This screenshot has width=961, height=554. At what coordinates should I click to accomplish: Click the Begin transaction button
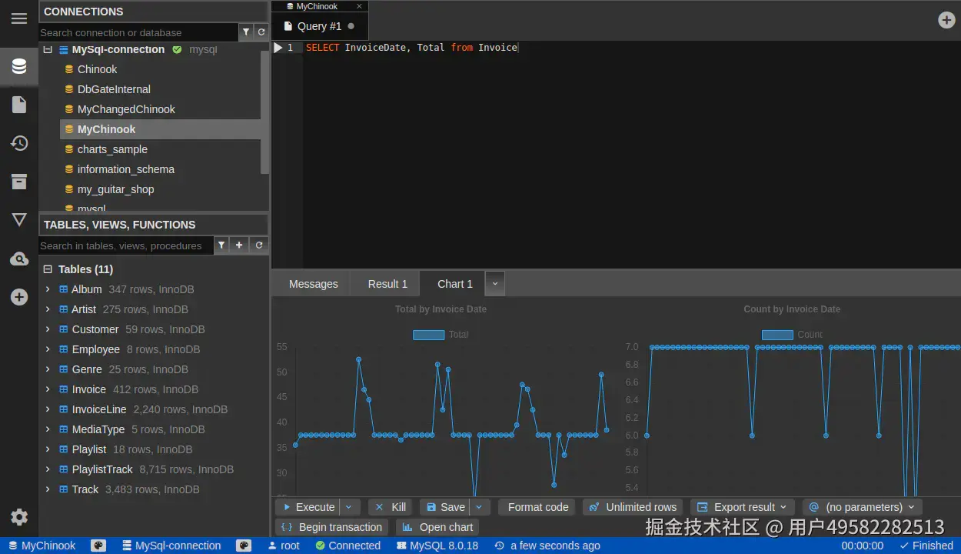331,527
